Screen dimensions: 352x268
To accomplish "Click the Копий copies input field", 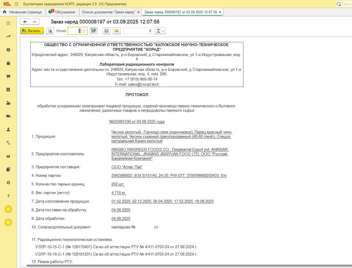I will click(75, 31).
